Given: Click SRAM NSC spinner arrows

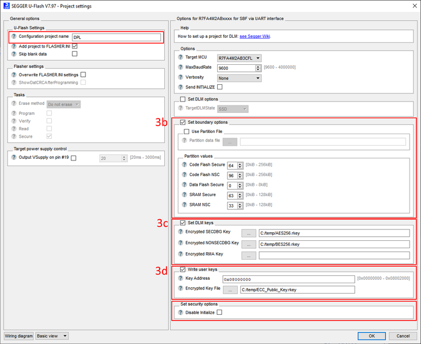Looking at the screenshot, I should coord(240,206).
